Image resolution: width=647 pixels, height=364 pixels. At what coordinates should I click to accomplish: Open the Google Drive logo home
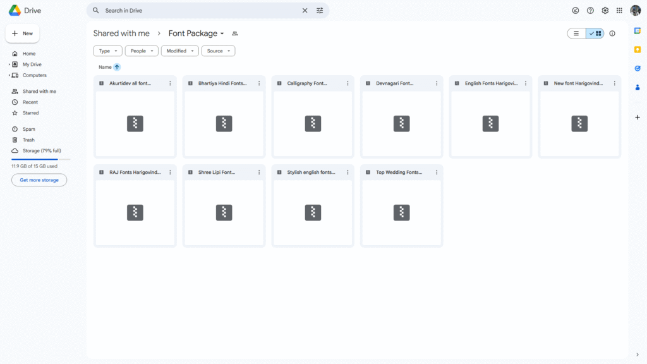click(x=25, y=10)
